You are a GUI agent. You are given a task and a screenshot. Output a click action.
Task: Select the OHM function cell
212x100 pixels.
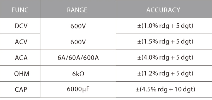coord(20,74)
